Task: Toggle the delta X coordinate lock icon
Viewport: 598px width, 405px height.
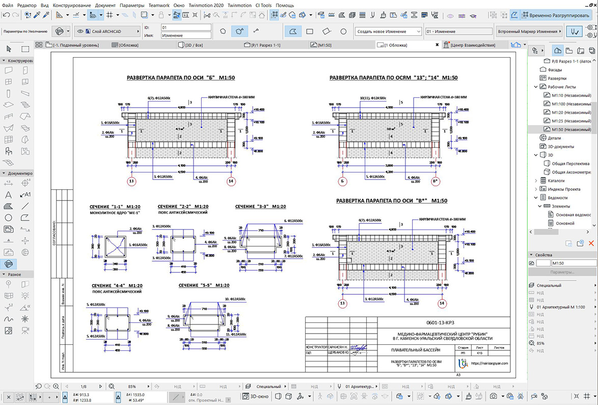Action: (65, 397)
